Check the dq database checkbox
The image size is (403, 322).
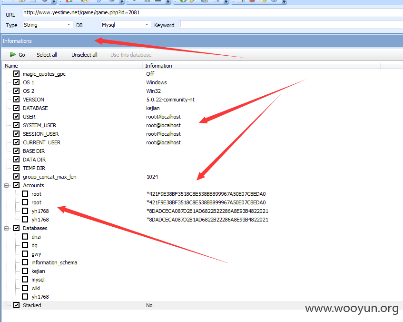(x=25, y=245)
